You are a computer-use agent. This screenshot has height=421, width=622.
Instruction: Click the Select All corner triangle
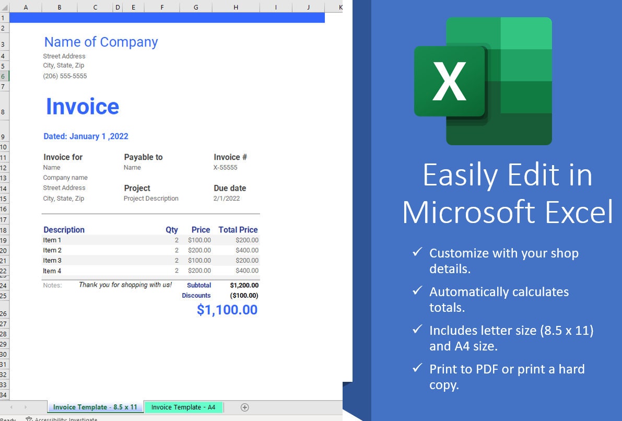tap(5, 7)
